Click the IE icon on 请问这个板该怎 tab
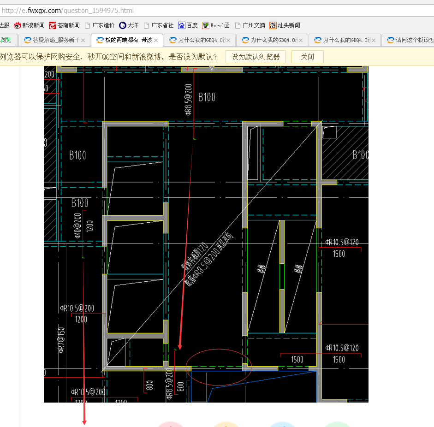Image resolution: width=434 pixels, height=427 pixels. pyautogui.click(x=390, y=40)
